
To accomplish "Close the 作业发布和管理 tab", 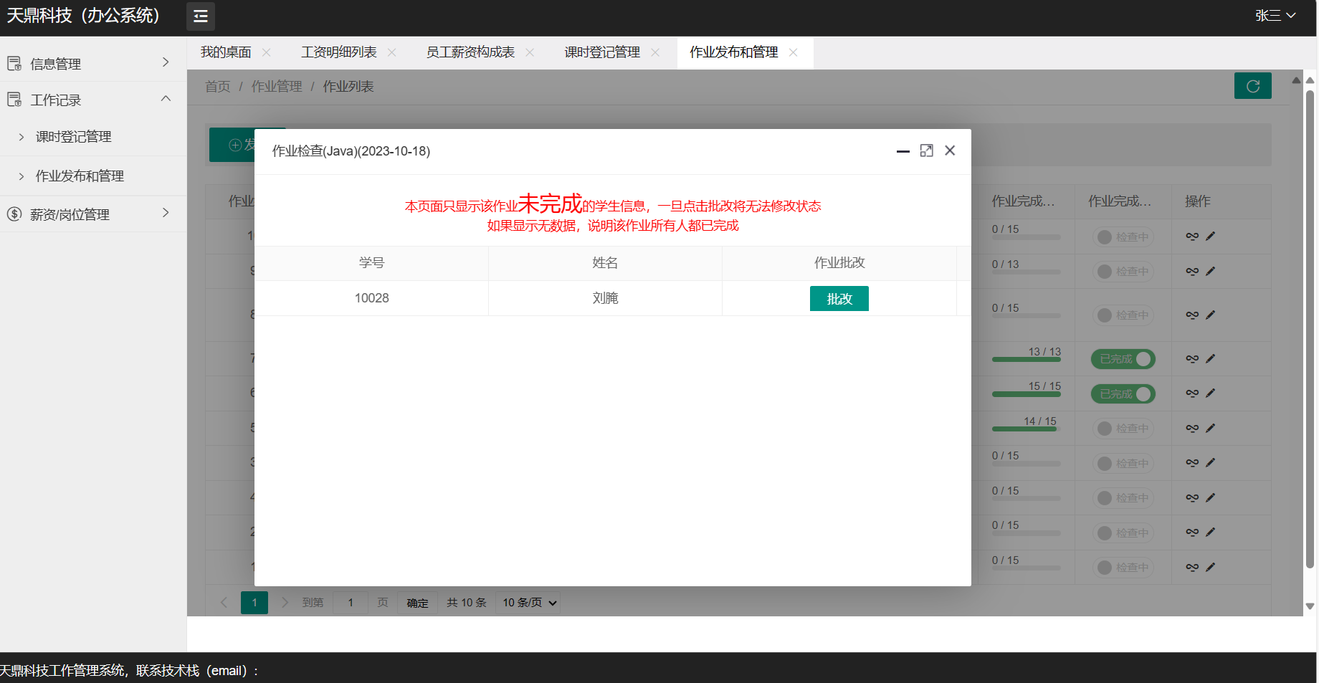I will coord(793,52).
